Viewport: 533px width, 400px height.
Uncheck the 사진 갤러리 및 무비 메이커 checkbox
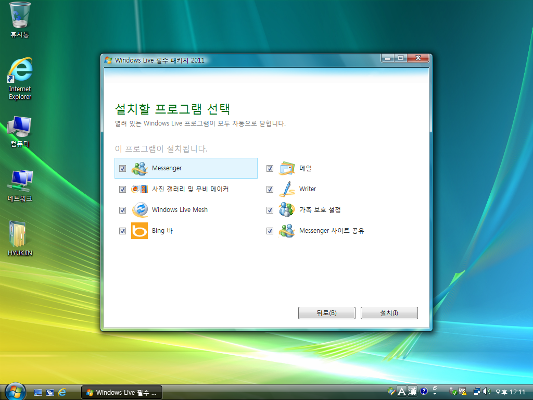point(123,190)
